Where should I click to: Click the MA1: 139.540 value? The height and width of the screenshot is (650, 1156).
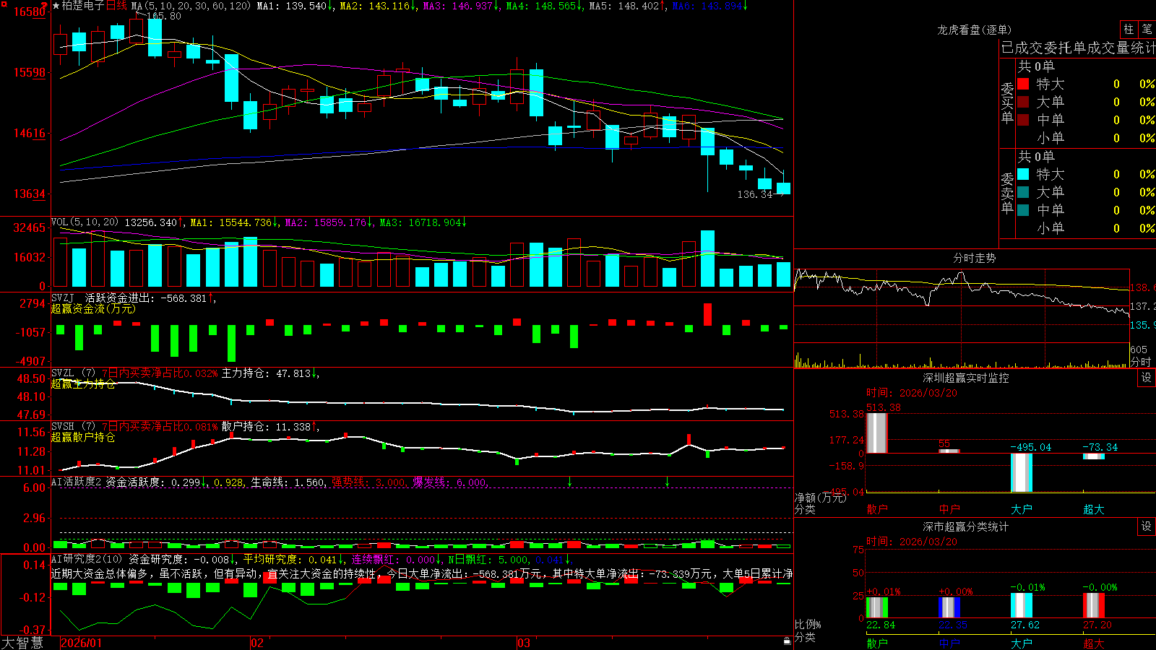(295, 6)
